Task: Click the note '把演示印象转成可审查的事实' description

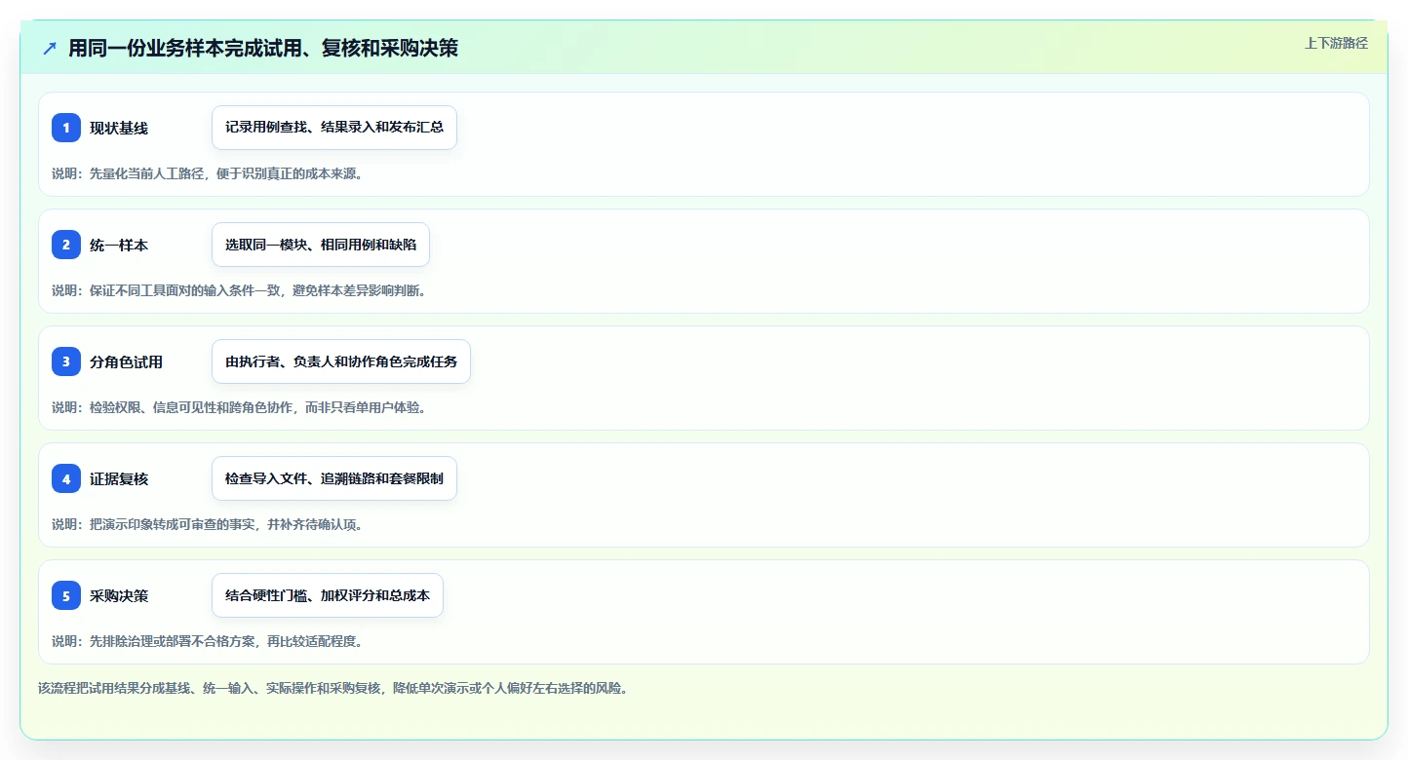Action: [207, 524]
